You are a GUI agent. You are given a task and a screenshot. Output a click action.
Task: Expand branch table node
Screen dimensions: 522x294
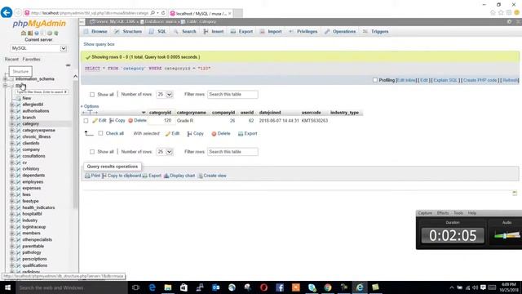coord(12,118)
